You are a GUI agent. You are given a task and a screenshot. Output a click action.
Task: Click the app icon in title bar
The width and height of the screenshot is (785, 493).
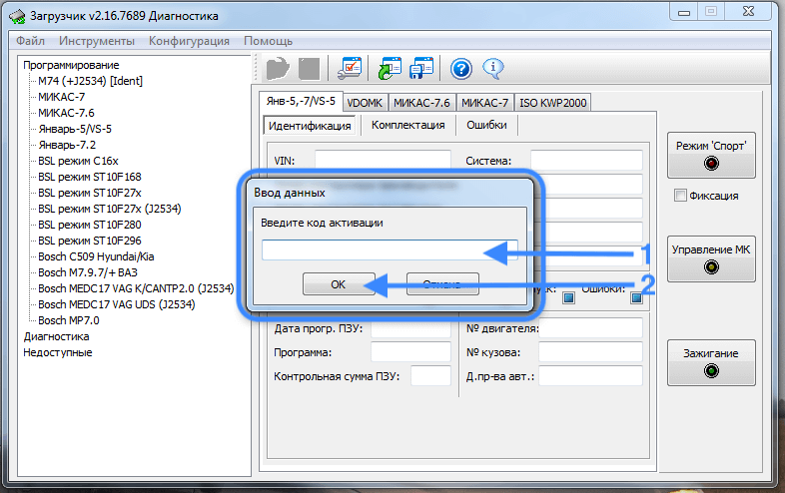[x=17, y=17]
